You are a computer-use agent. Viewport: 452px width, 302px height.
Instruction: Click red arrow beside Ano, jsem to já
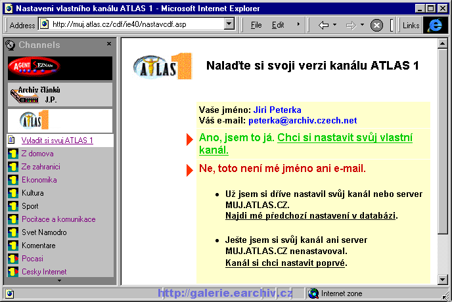click(x=190, y=139)
